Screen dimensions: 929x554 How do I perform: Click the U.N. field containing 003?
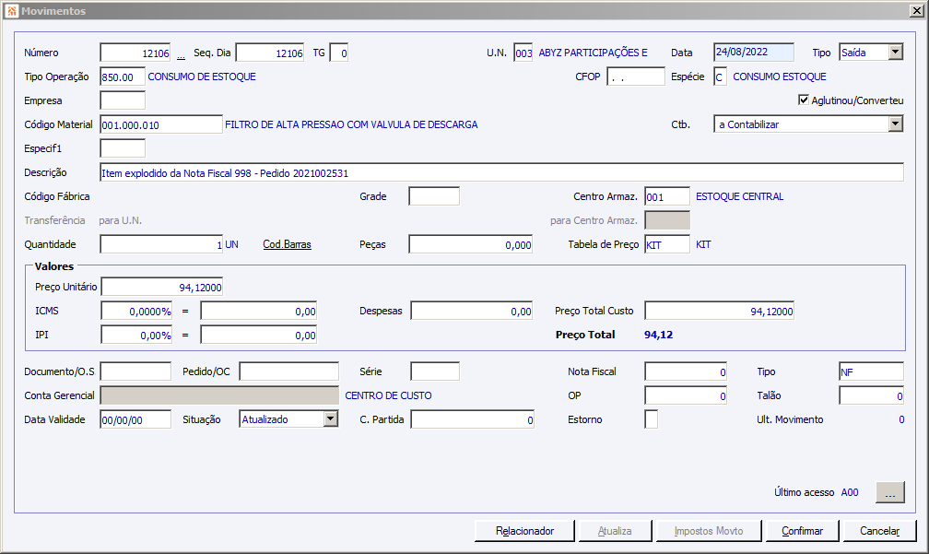(523, 53)
